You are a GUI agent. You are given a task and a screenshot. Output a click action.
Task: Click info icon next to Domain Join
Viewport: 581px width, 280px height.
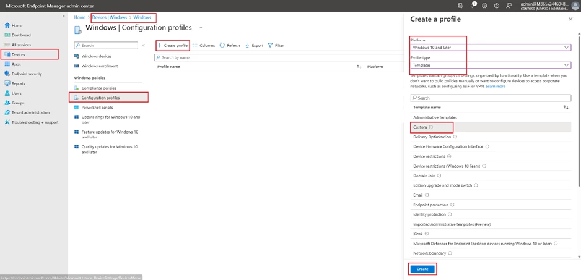(439, 176)
